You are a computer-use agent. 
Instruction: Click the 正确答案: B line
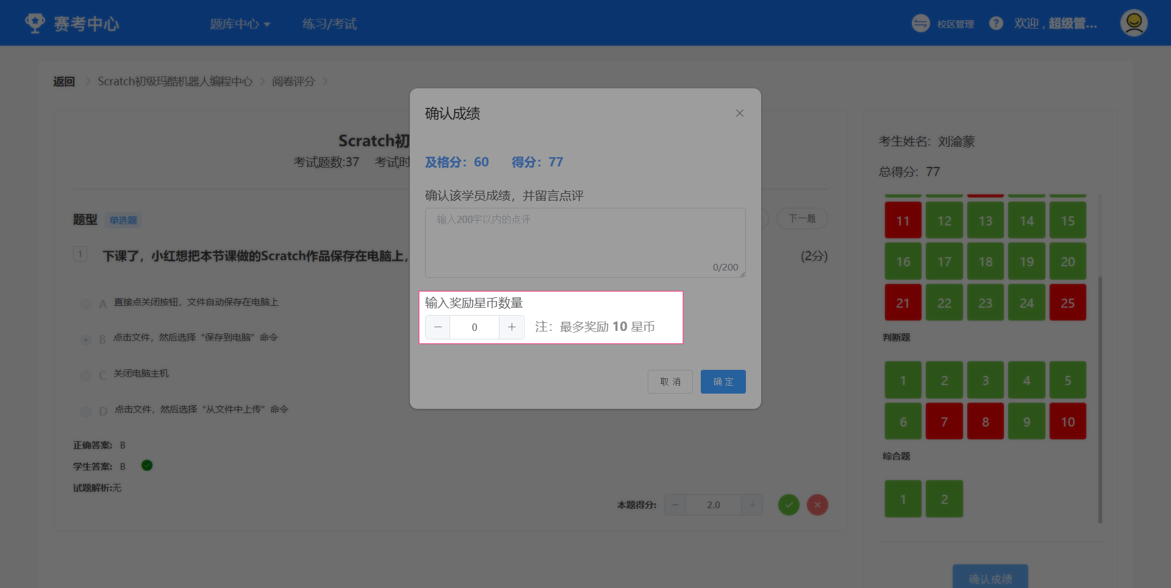[x=99, y=445]
